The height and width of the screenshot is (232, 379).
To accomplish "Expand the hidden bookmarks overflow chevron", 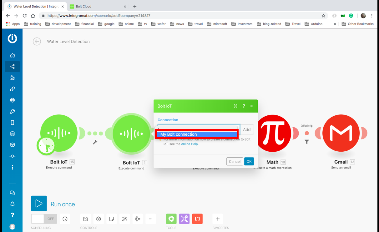I will click(x=335, y=24).
